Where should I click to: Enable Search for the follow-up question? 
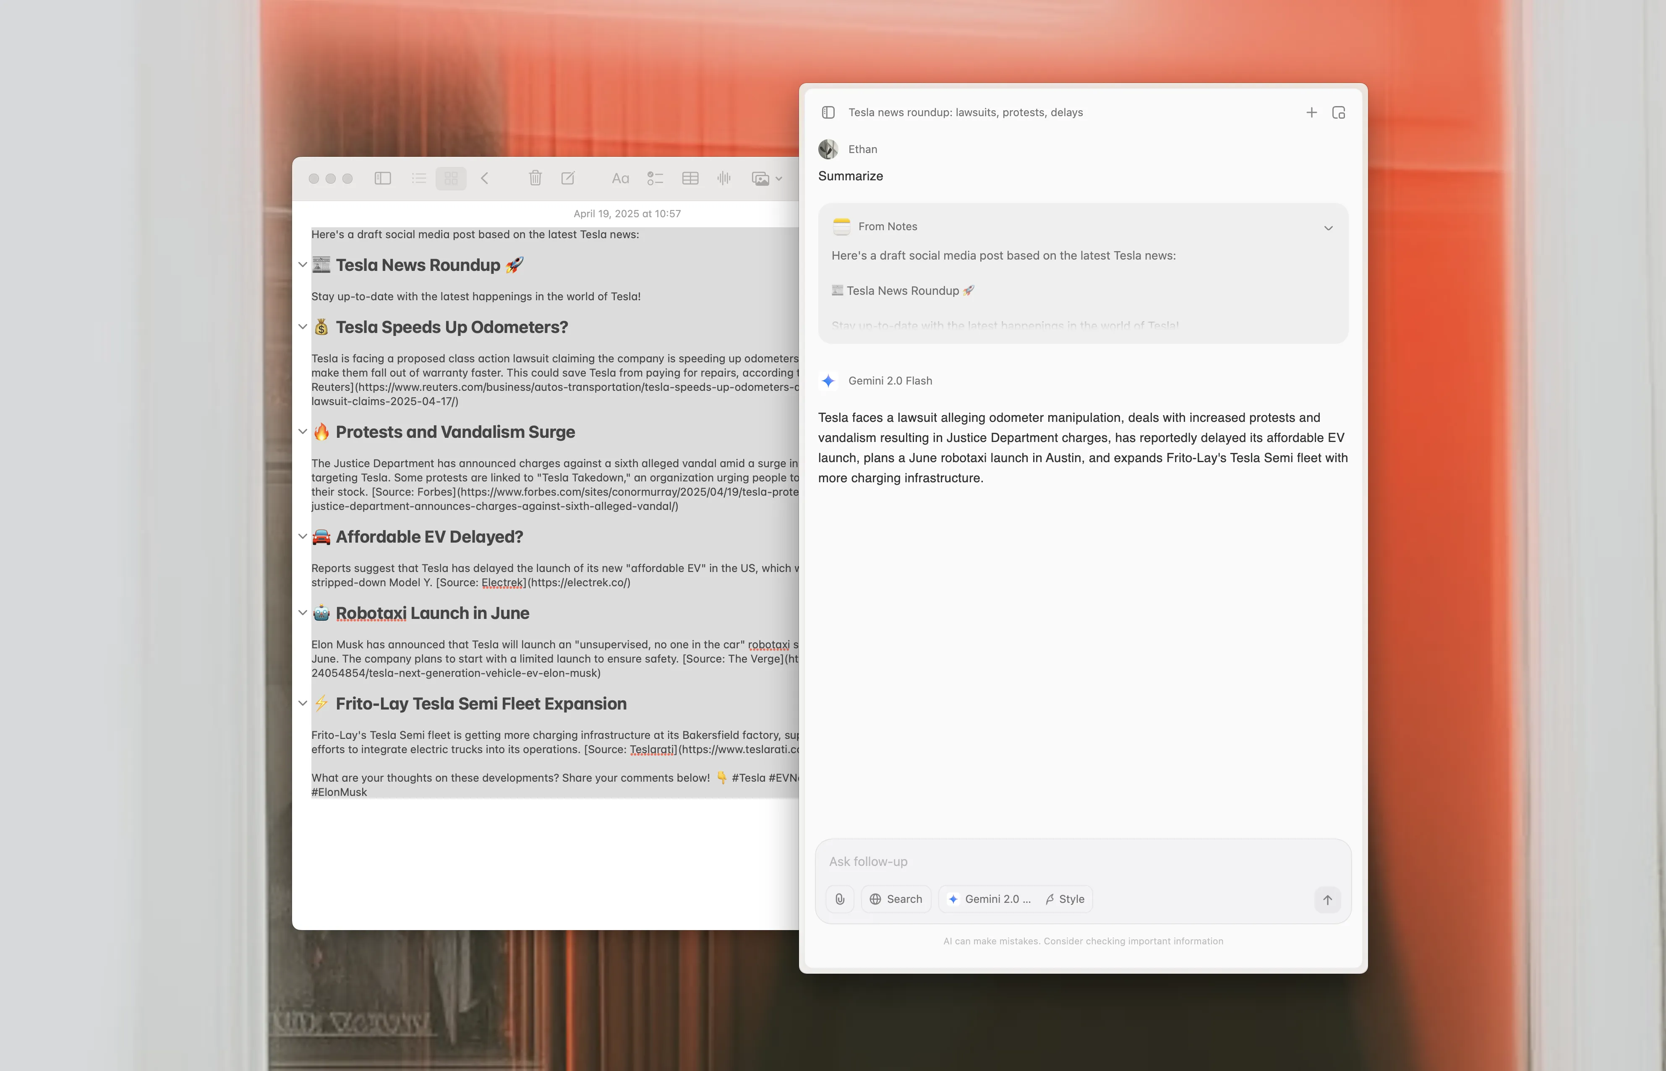tap(896, 899)
